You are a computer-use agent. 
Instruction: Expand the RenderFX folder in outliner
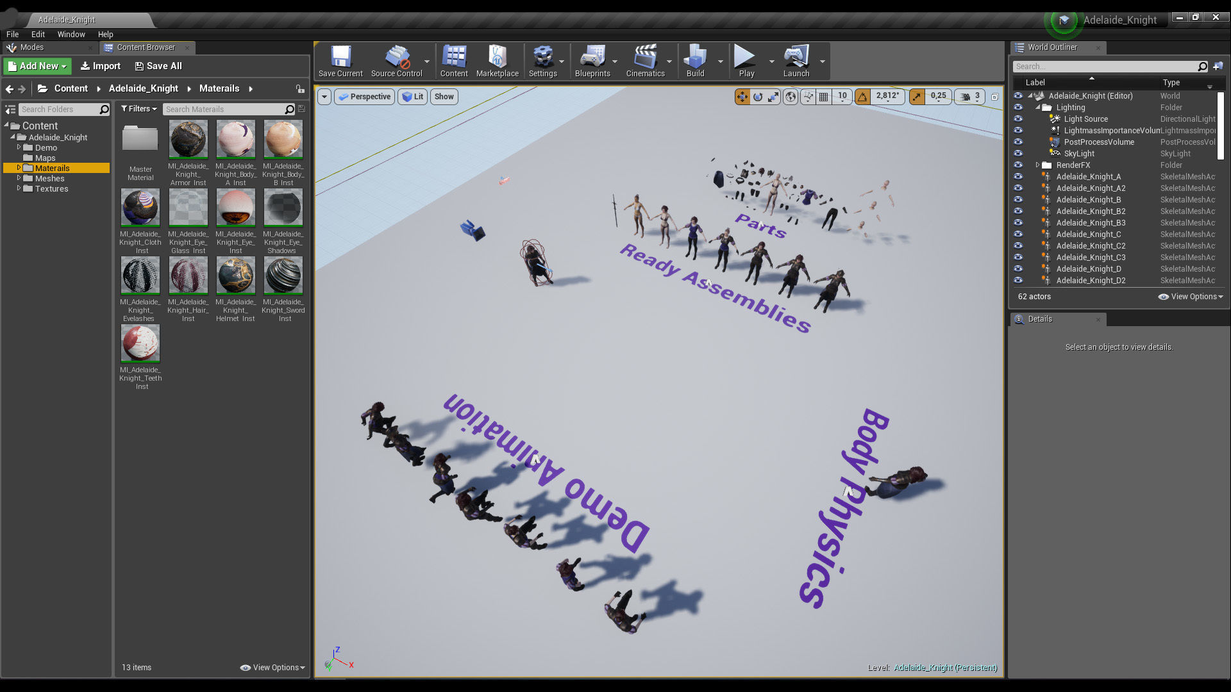point(1037,165)
